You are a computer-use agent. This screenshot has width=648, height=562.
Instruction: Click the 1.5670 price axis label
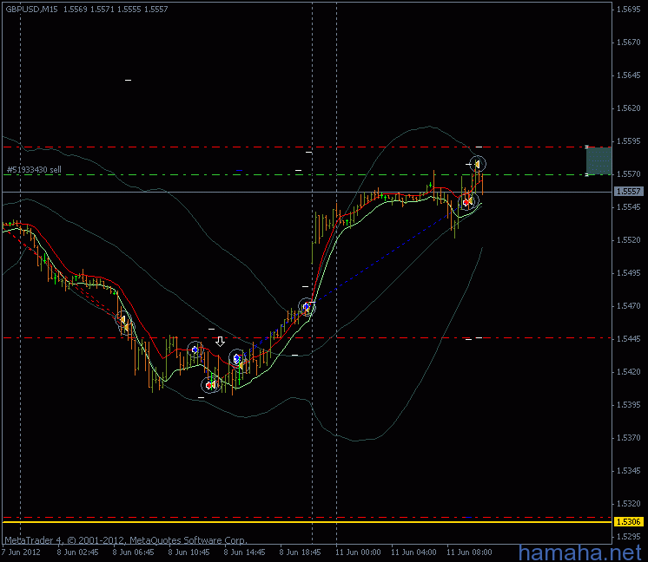pos(629,42)
